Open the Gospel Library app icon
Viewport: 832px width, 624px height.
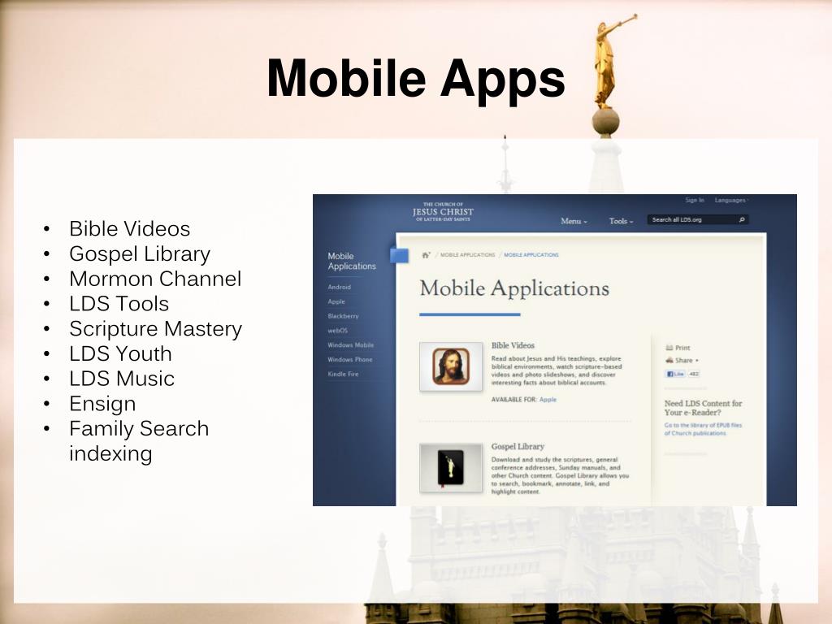coord(450,467)
